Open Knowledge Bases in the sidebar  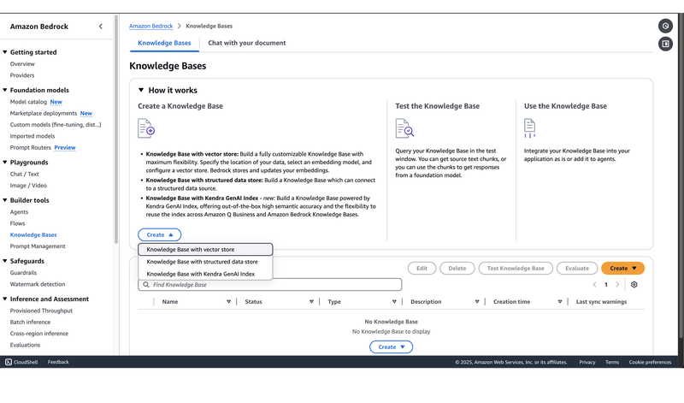pos(33,235)
